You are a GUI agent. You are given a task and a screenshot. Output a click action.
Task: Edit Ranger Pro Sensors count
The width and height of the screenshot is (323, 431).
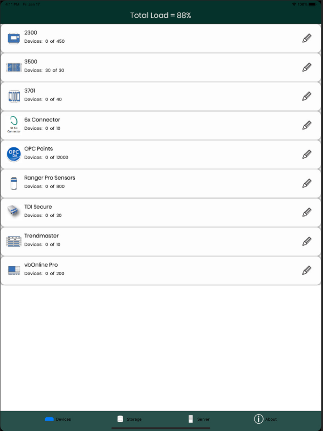click(307, 184)
